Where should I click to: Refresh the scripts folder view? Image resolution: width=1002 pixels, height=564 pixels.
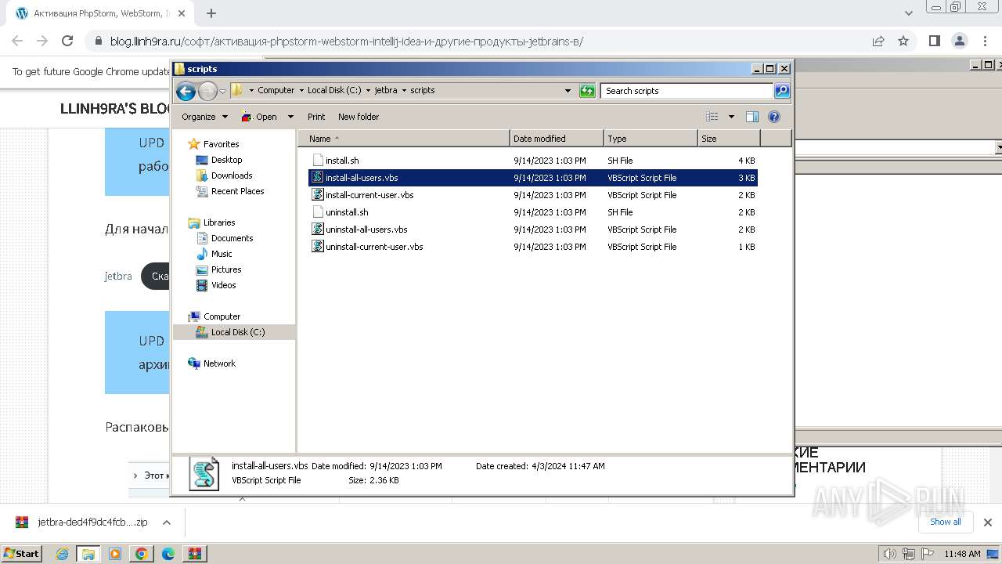pyautogui.click(x=587, y=91)
